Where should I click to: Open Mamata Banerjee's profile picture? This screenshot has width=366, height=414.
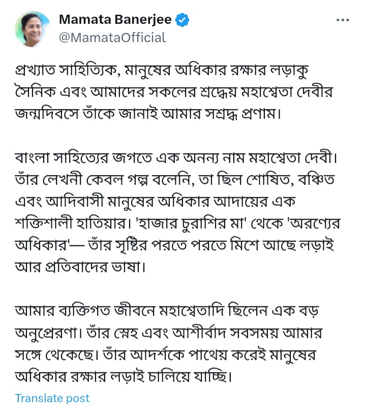click(x=33, y=29)
